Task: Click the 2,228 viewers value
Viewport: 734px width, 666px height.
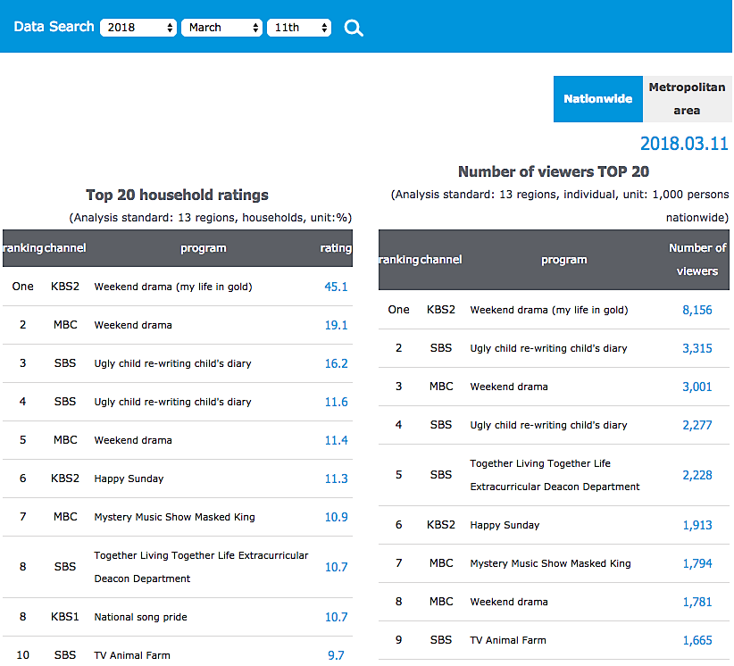Action: click(697, 475)
